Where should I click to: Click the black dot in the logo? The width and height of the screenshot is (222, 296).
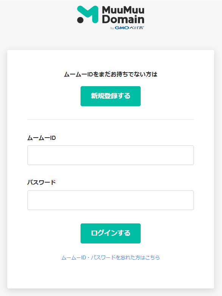[80, 20]
